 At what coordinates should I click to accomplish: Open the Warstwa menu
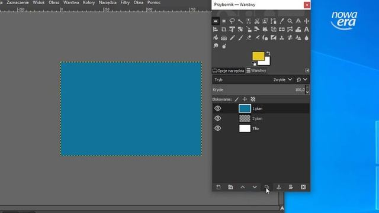coord(71,2)
